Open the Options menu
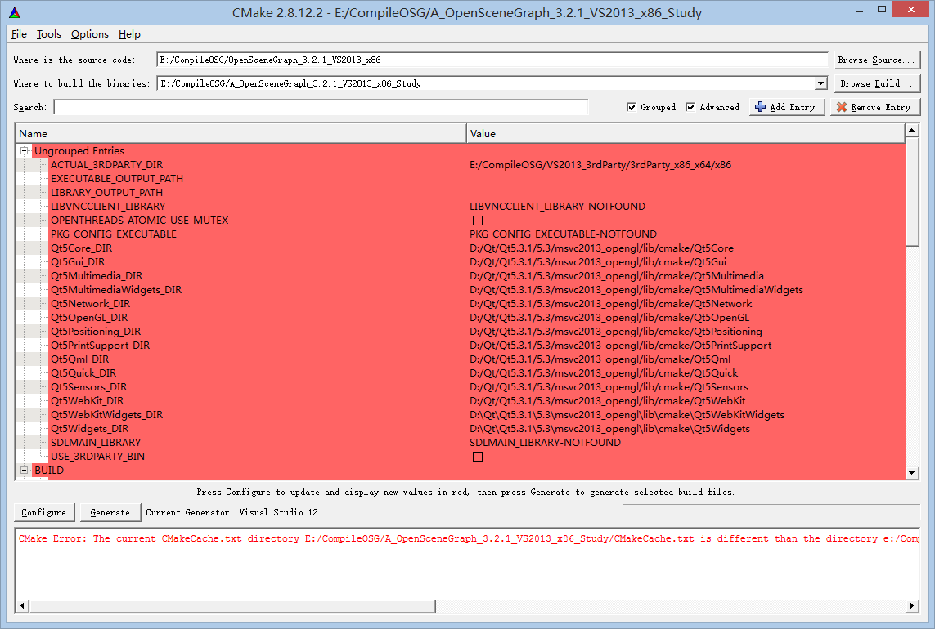 pos(90,34)
